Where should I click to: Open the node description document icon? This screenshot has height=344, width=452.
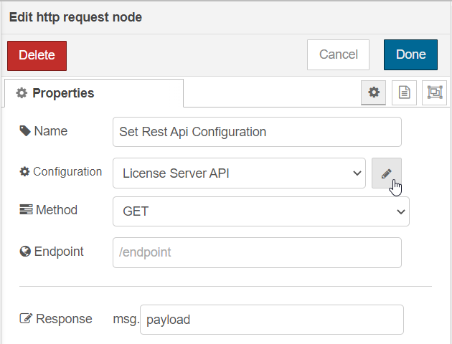(404, 92)
